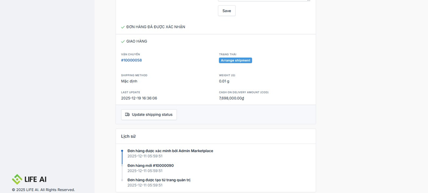Click the LIFE AI logo icon
Image resolution: width=428 pixels, height=193 pixels.
[17, 179]
